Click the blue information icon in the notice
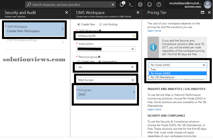This screenshot has width=213, height=140. [x=153, y=47]
